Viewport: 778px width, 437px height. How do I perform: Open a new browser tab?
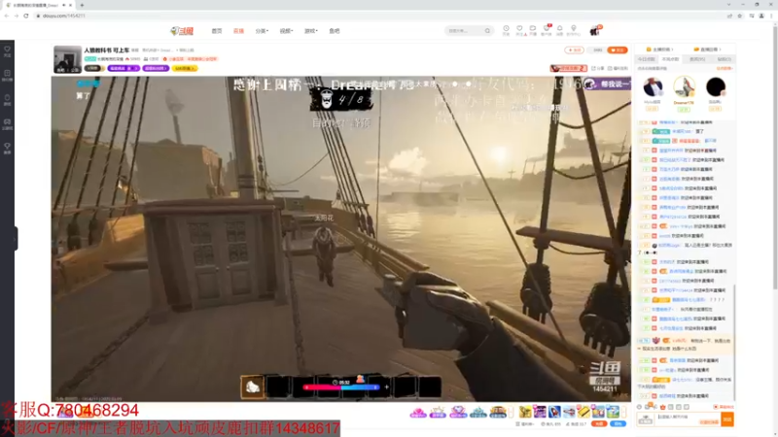coord(82,5)
